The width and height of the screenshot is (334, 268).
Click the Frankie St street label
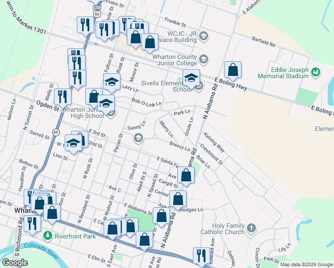tap(175, 22)
